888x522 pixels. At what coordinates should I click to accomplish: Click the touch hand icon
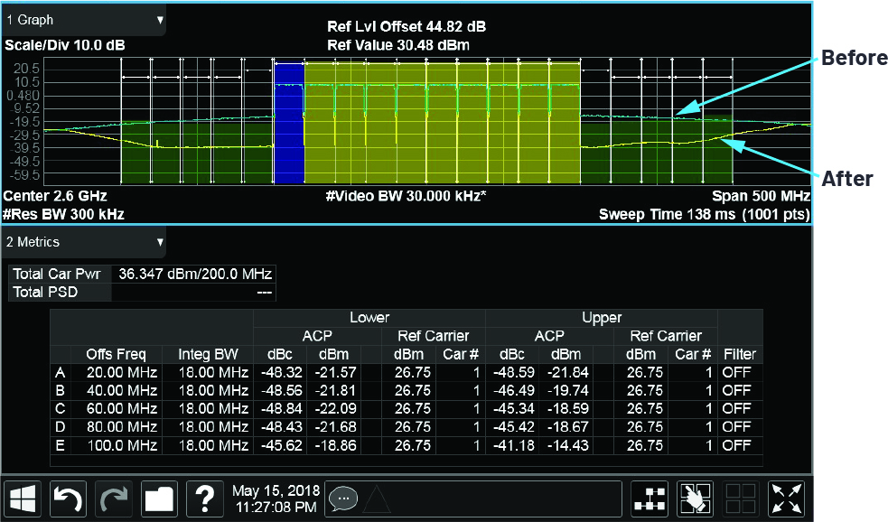coord(694,499)
